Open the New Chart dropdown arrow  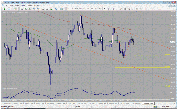(6, 9)
